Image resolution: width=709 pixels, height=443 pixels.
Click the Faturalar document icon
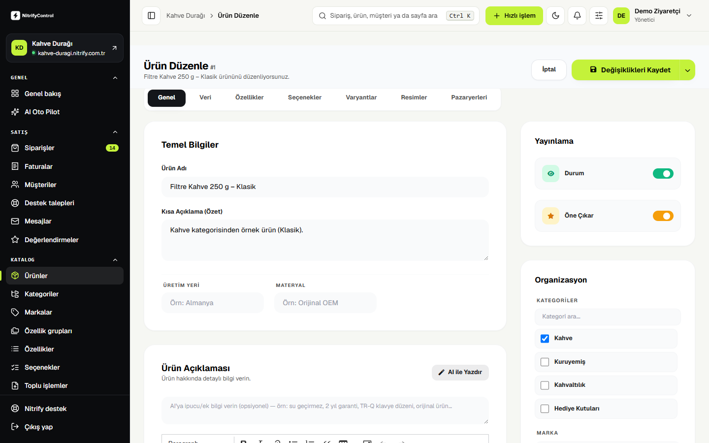click(15, 166)
